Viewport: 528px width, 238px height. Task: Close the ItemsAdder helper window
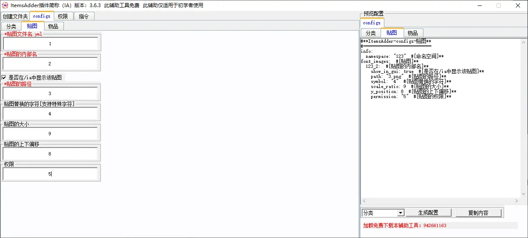(518, 5)
